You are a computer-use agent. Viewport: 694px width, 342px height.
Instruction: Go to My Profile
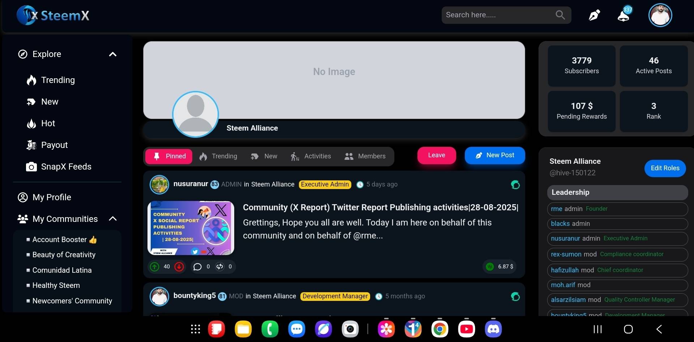pyautogui.click(x=44, y=197)
